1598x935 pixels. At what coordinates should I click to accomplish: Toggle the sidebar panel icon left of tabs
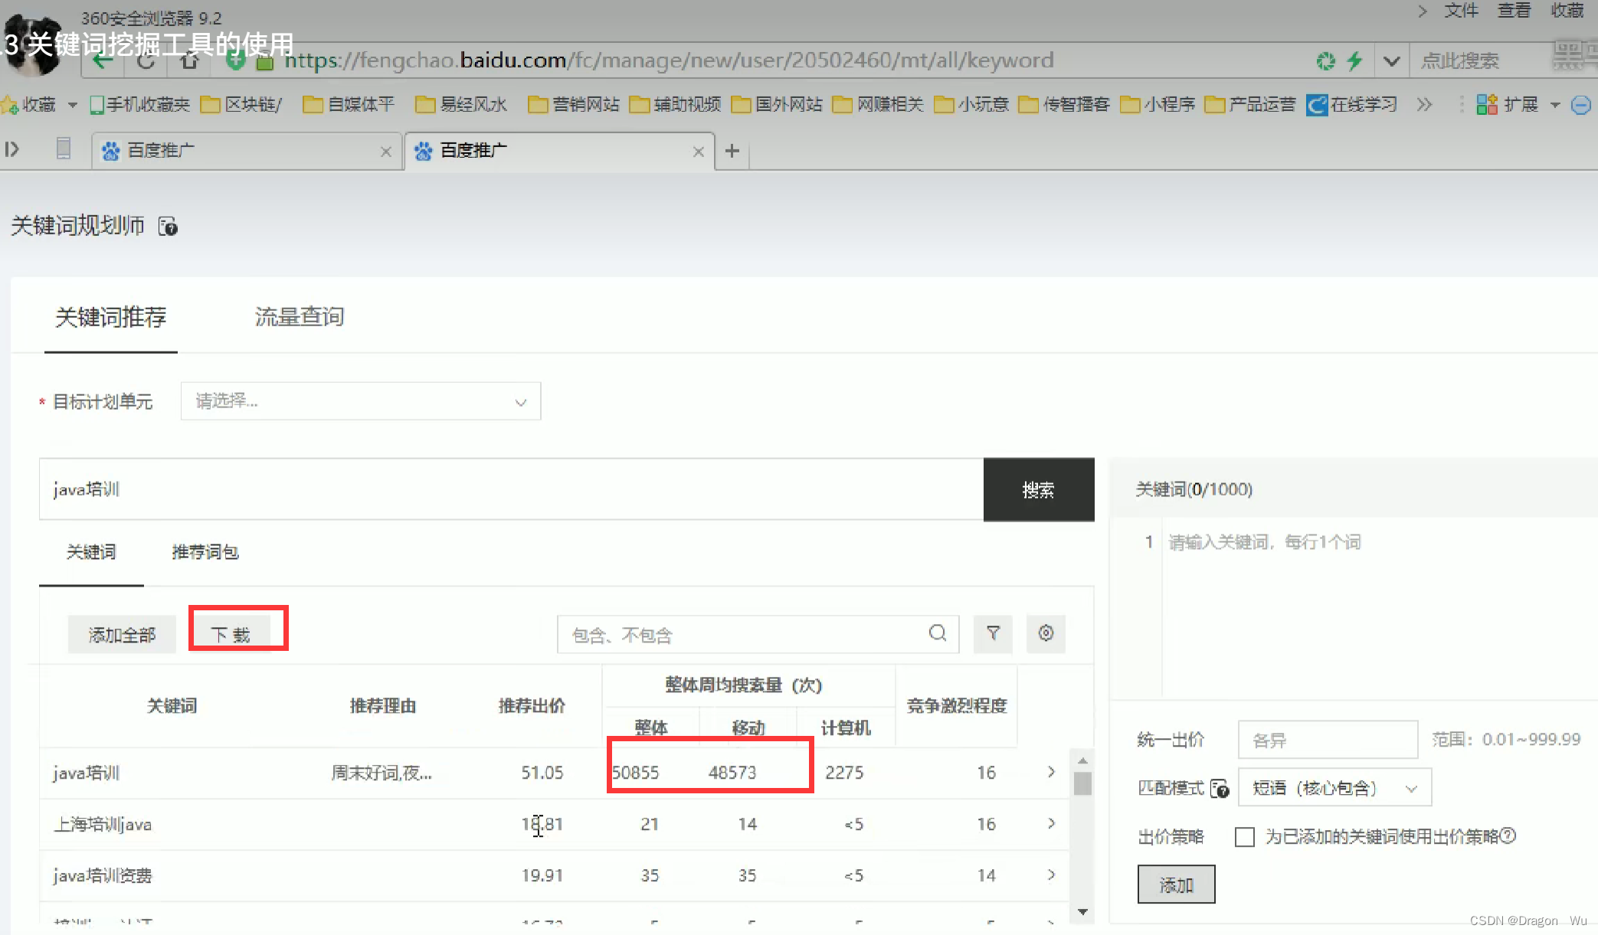11,149
